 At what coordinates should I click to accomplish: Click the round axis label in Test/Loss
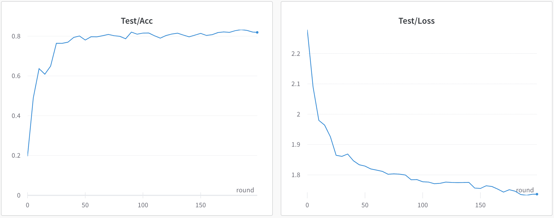pos(525,190)
